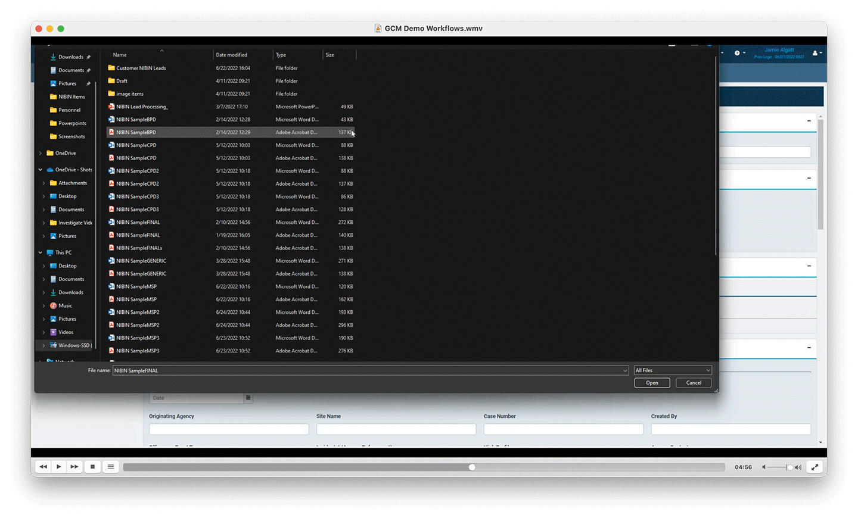Click the Open button

click(652, 383)
